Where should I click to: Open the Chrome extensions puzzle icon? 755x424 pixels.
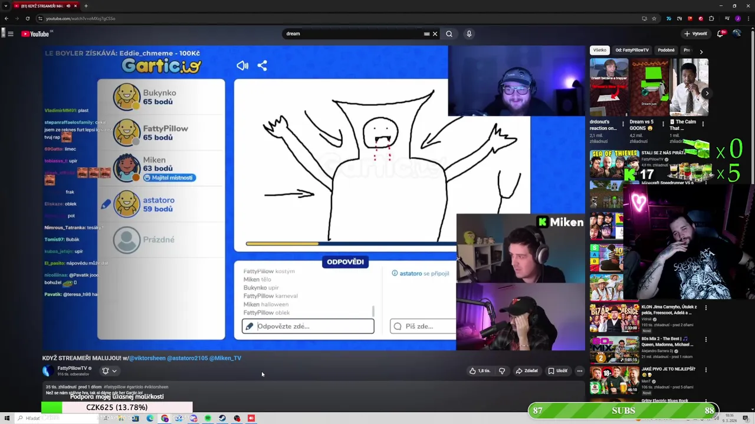(710, 18)
